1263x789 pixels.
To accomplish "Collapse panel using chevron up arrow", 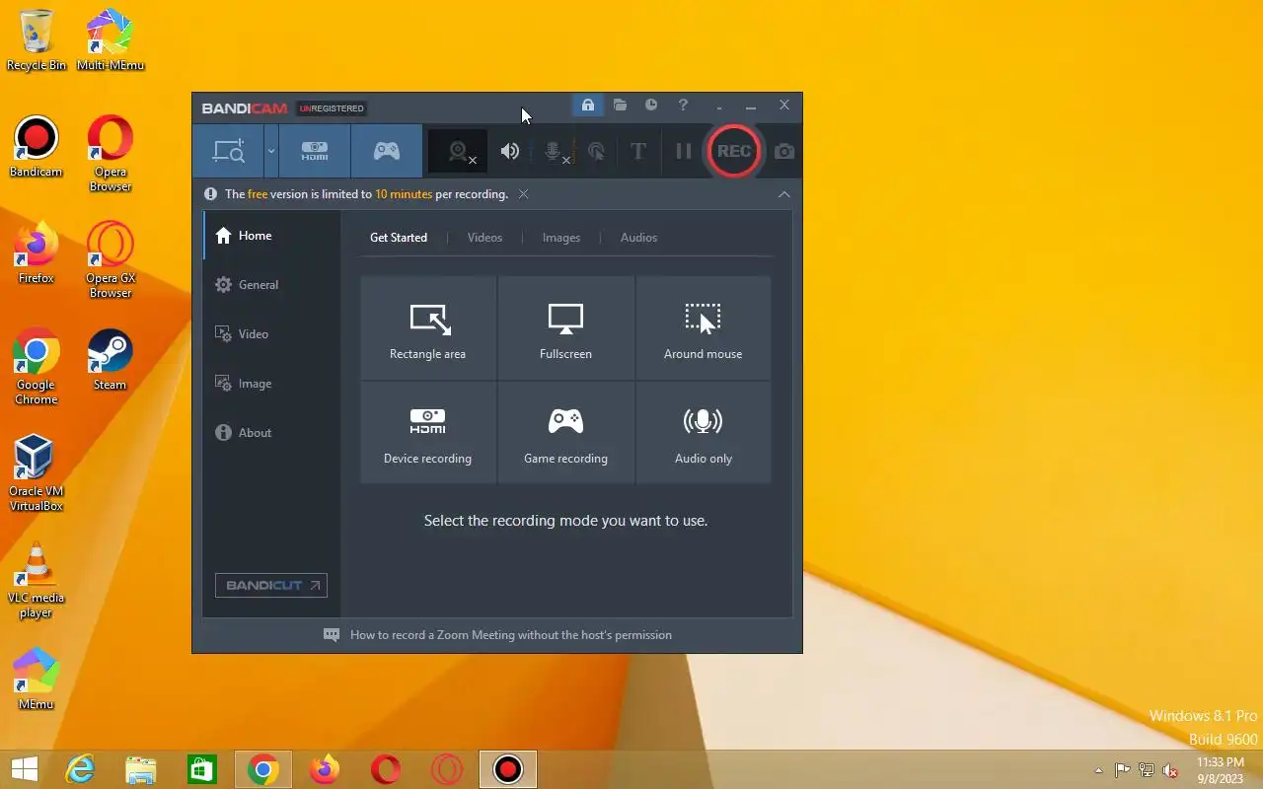I will (x=784, y=194).
